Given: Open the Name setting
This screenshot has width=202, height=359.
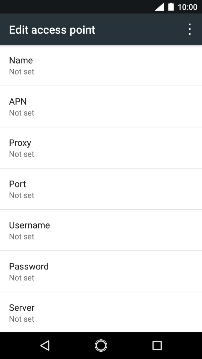Looking at the screenshot, I should (21, 60).
